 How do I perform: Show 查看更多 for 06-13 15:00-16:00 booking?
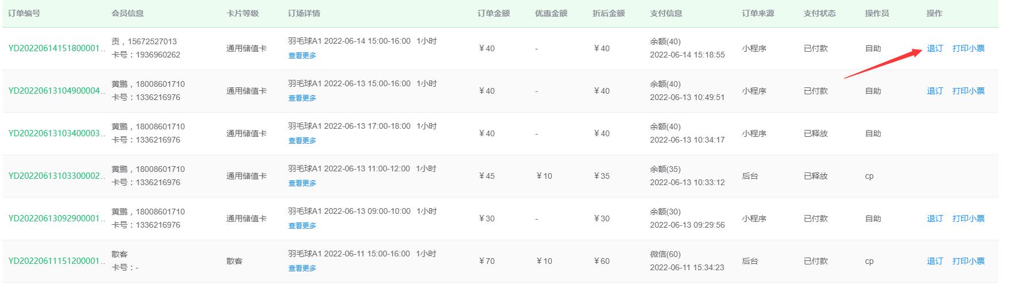[302, 98]
